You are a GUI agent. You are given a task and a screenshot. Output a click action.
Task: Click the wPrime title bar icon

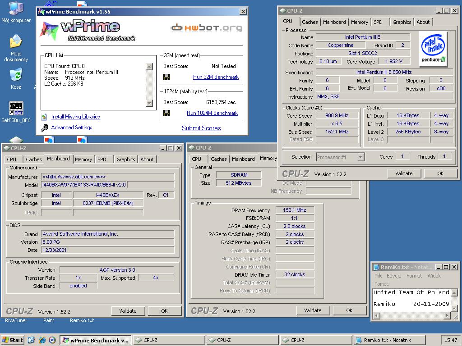click(41, 12)
